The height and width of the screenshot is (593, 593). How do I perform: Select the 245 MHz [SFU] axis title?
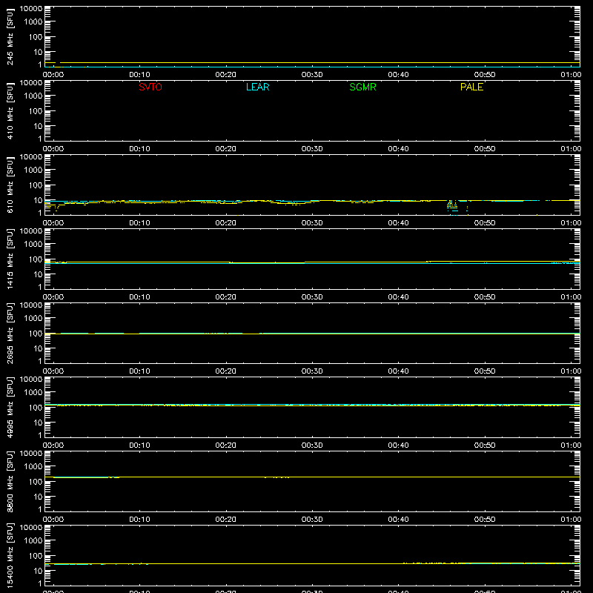(10, 36)
